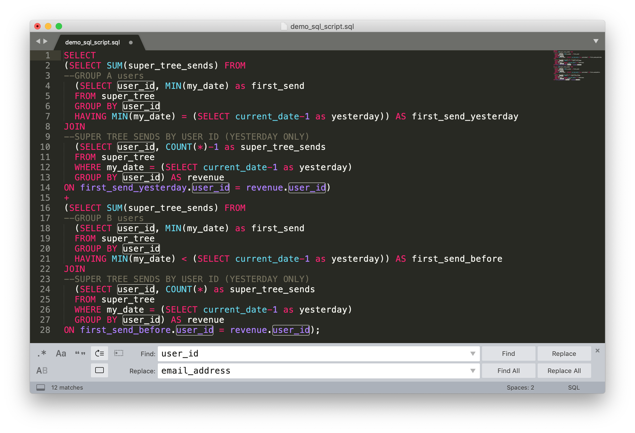
Task: Click the in-selection search icon
Action: (x=119, y=353)
